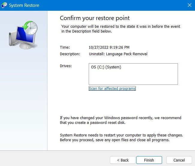
Task: Select the OS (C:) (System) drive entry
Action: (106, 67)
